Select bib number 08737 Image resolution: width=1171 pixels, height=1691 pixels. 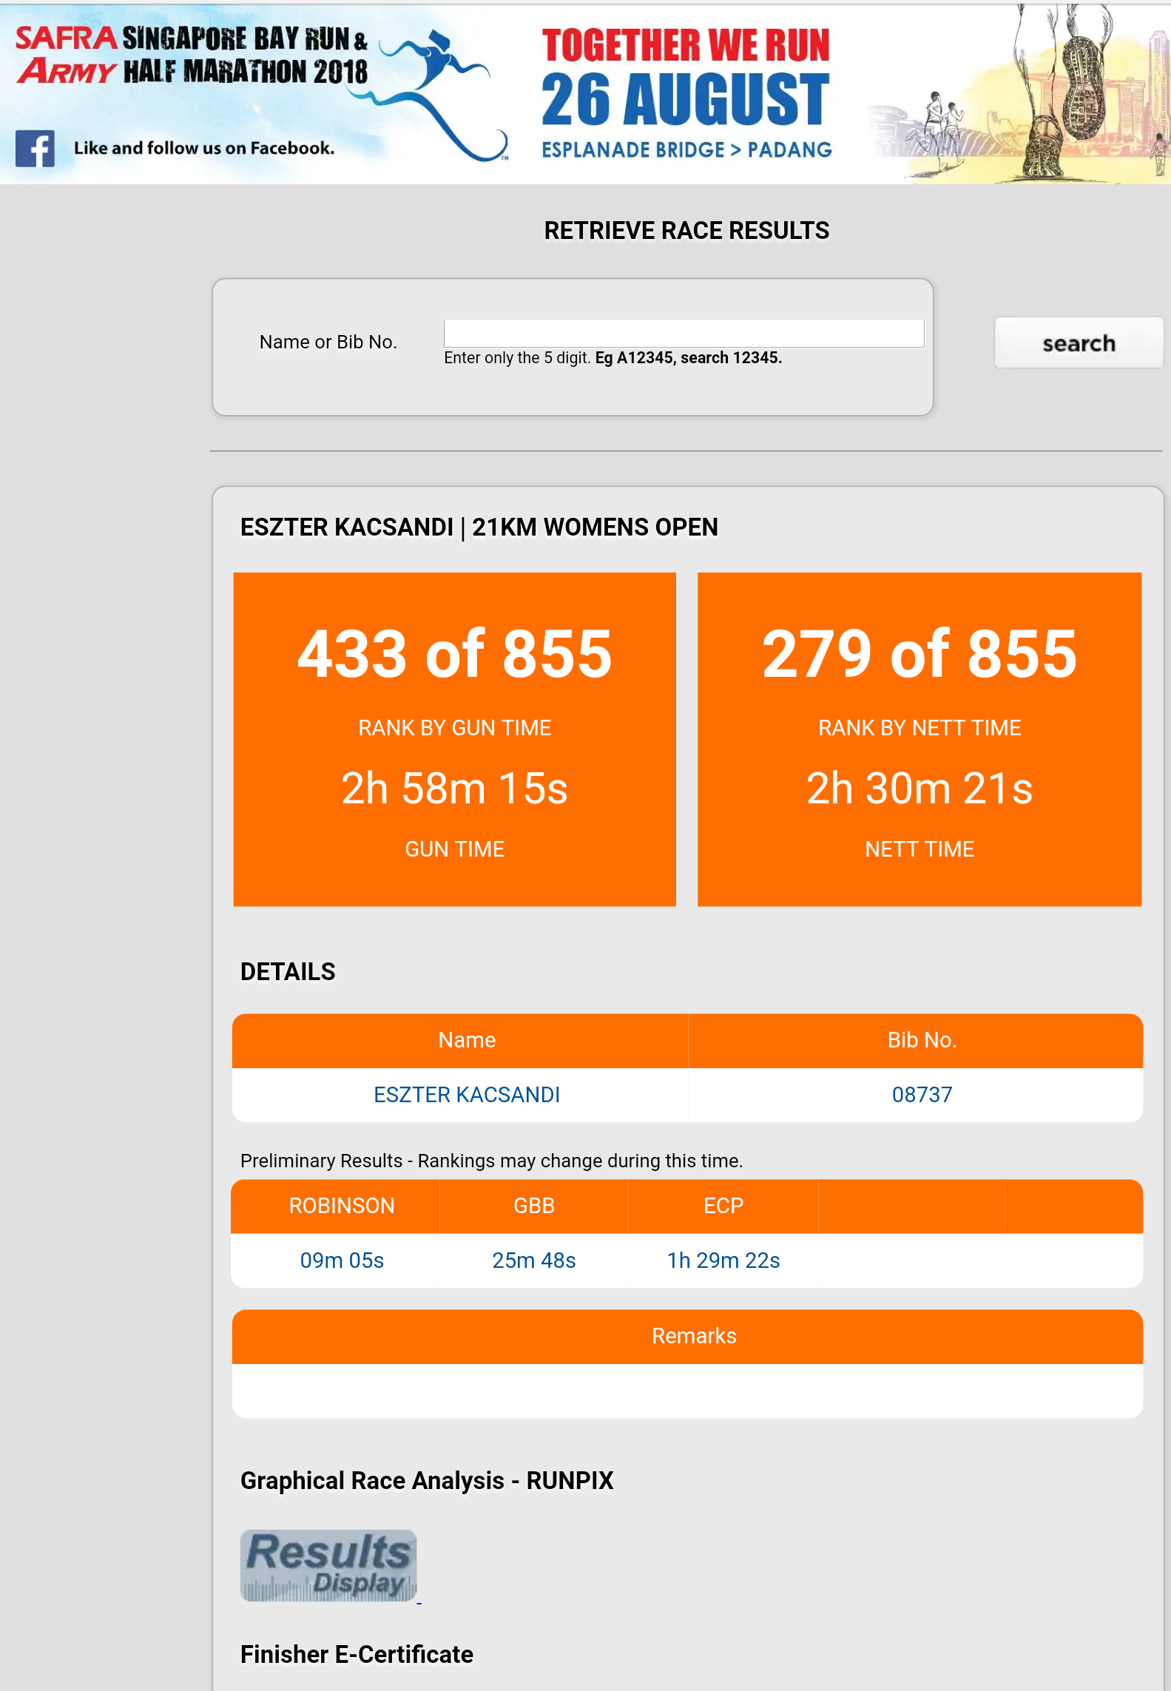921,1095
